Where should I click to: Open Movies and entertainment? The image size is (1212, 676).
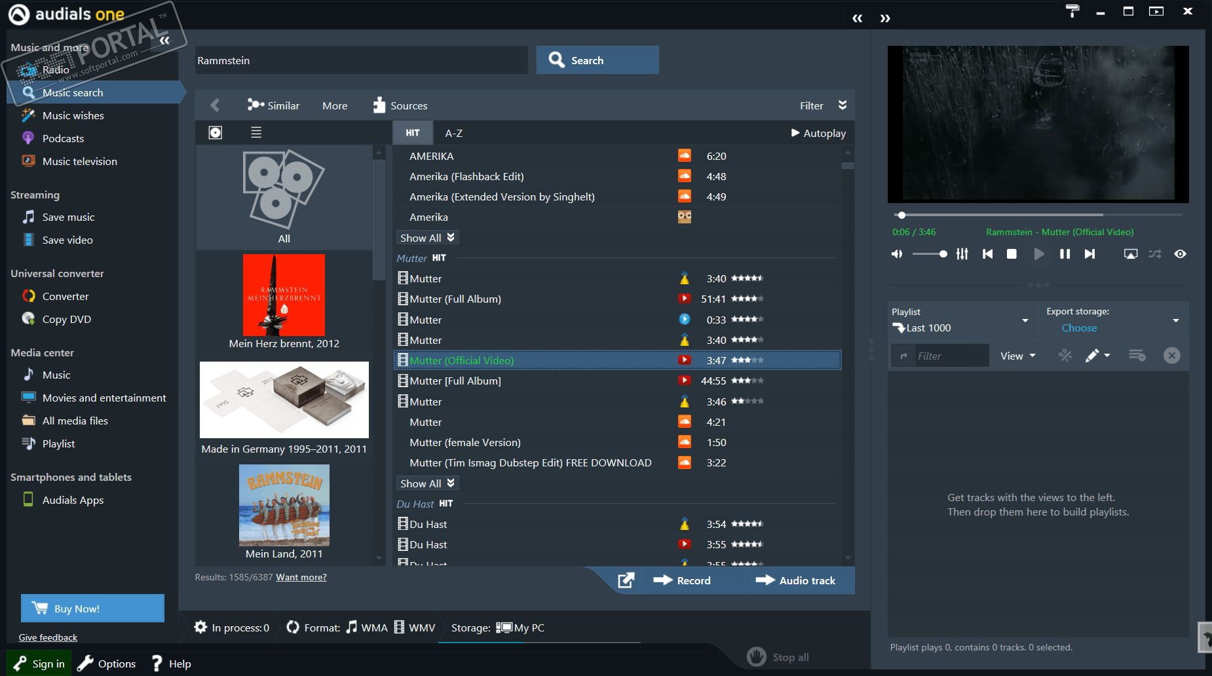click(104, 398)
